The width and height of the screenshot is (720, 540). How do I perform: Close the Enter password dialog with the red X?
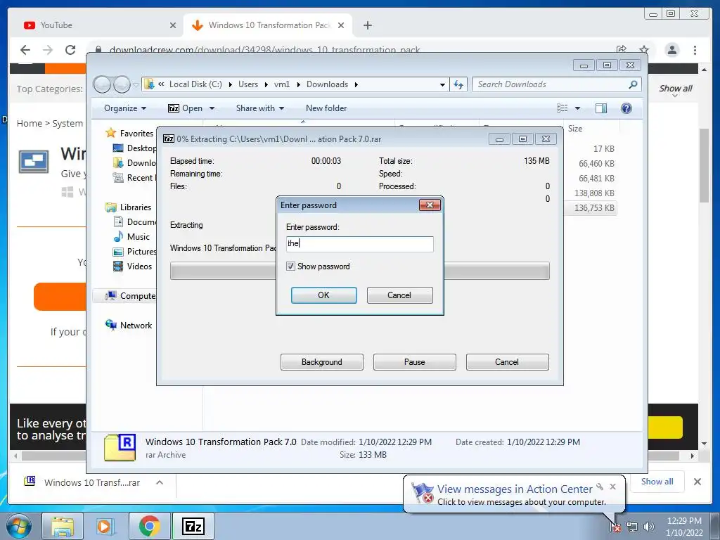[x=430, y=205]
